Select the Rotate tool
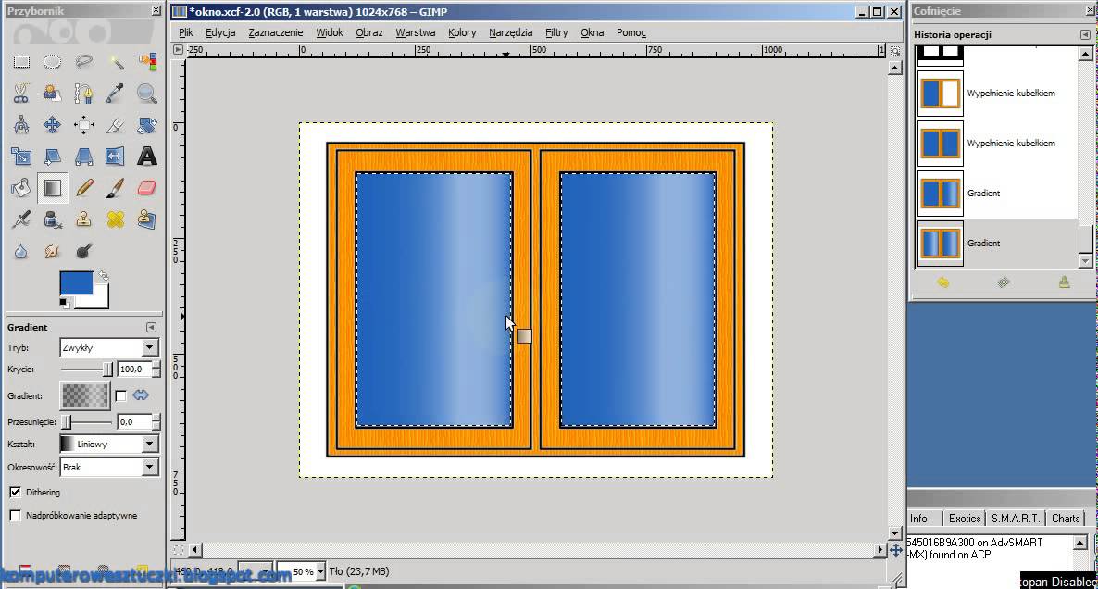The width and height of the screenshot is (1098, 589). [x=147, y=125]
